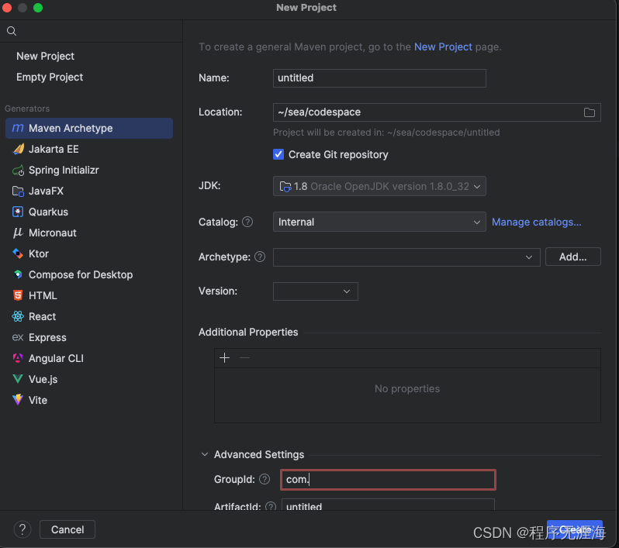The height and width of the screenshot is (548, 619).
Task: Click the Vue.js generator icon
Action: [x=18, y=379]
